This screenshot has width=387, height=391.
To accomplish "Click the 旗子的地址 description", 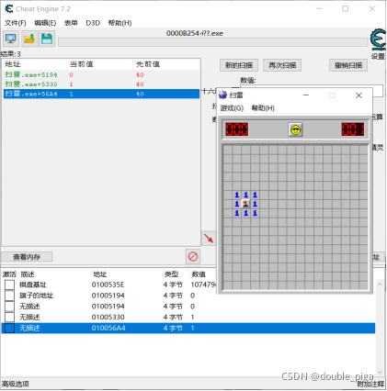I will [36, 296].
